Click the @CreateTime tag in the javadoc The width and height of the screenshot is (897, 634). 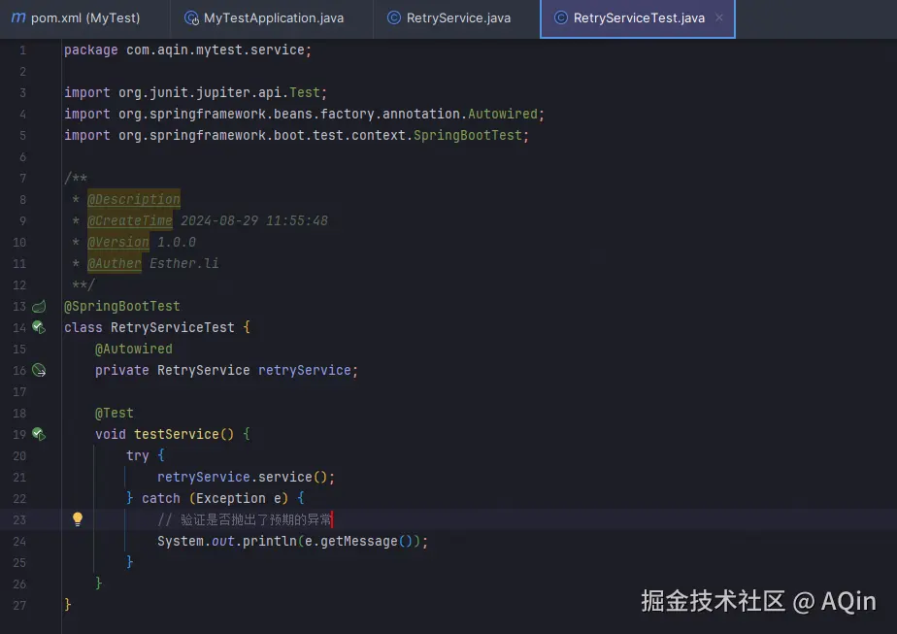tap(130, 220)
